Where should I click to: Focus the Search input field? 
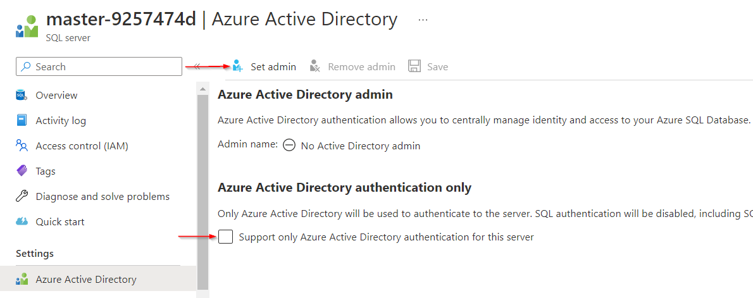point(99,66)
